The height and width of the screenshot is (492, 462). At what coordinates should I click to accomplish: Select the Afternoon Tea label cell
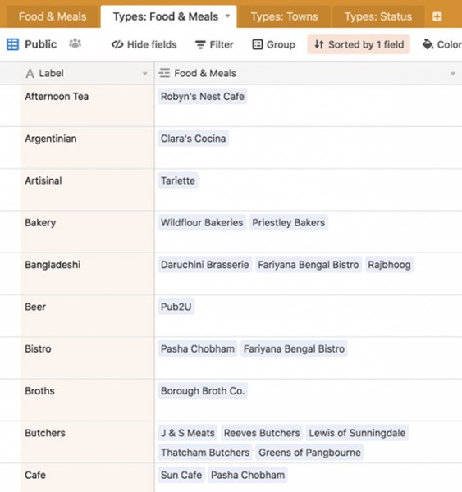87,106
